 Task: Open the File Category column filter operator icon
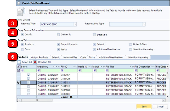157,71
